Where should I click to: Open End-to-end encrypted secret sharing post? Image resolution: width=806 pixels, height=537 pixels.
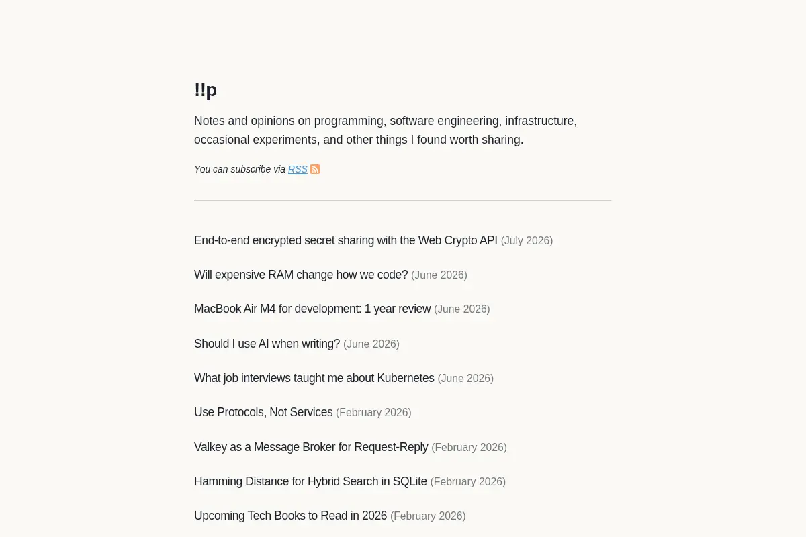pos(346,240)
